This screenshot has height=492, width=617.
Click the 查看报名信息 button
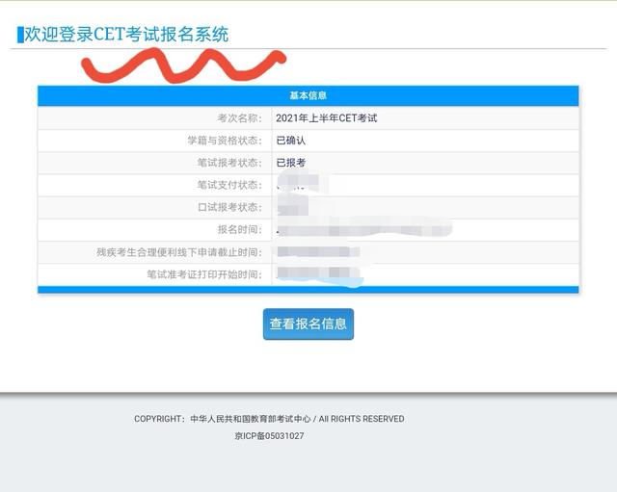click(x=308, y=324)
